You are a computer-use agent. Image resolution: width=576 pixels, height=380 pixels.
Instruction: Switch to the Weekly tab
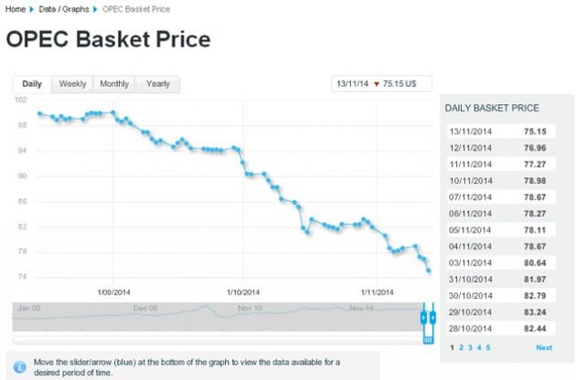pos(72,84)
